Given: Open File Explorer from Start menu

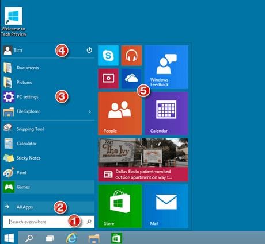Looking at the screenshot, I should (48, 111).
